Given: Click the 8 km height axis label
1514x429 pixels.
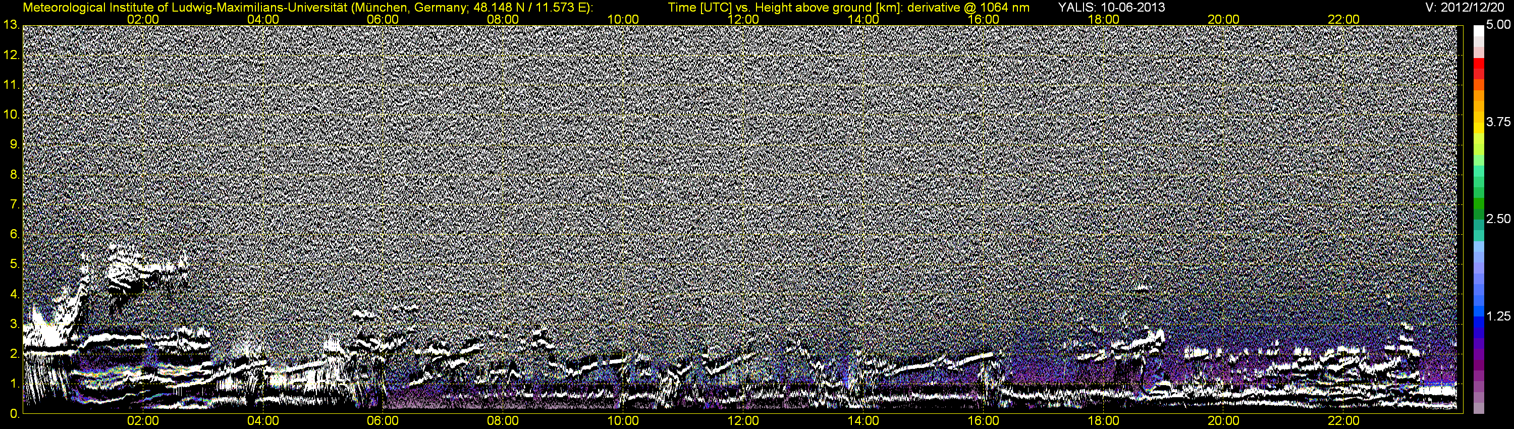Looking at the screenshot, I should pyautogui.click(x=15, y=175).
